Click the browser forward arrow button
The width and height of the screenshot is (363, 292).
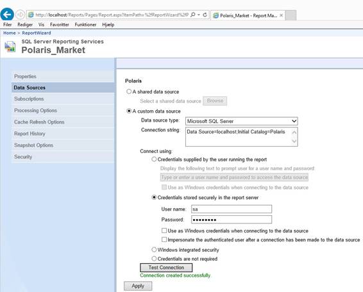(x=21, y=15)
